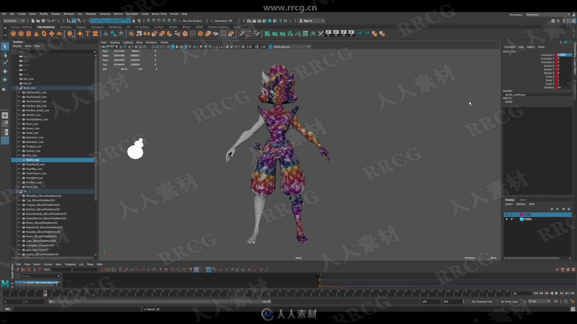Viewport: 577px width, 324px height.
Task: Toggle visibility V of TODO layer
Action: coord(506,219)
